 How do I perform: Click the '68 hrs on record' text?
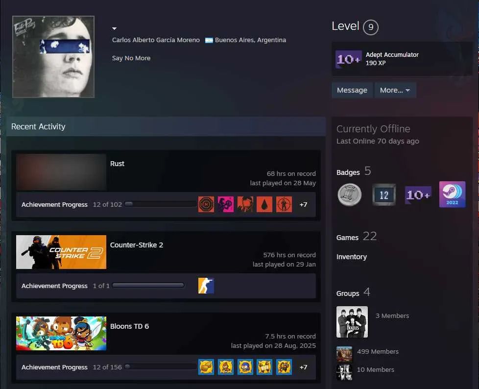[291, 173]
